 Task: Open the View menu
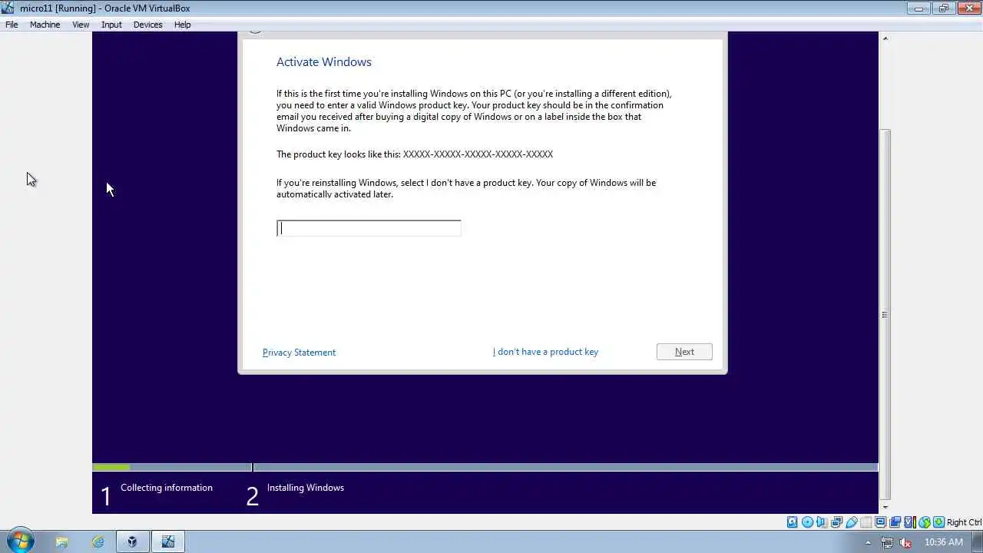[81, 25]
